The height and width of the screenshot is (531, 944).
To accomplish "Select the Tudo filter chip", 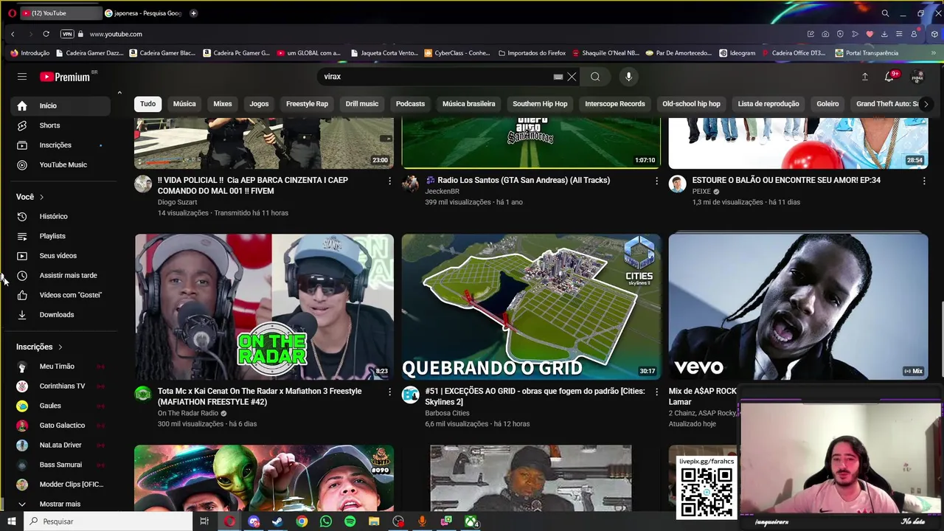I will coord(148,104).
